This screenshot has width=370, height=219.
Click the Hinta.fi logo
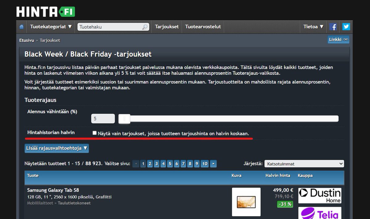click(46, 12)
